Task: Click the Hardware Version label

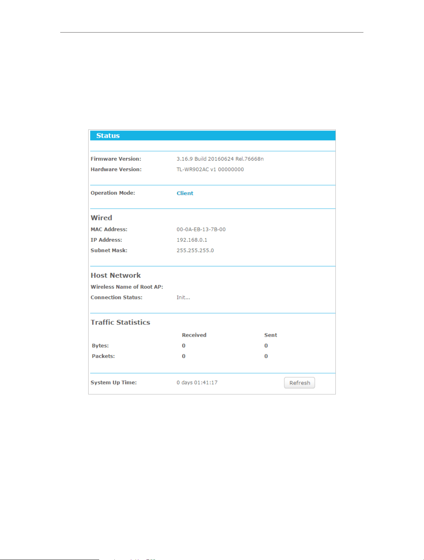Action: tap(116, 169)
